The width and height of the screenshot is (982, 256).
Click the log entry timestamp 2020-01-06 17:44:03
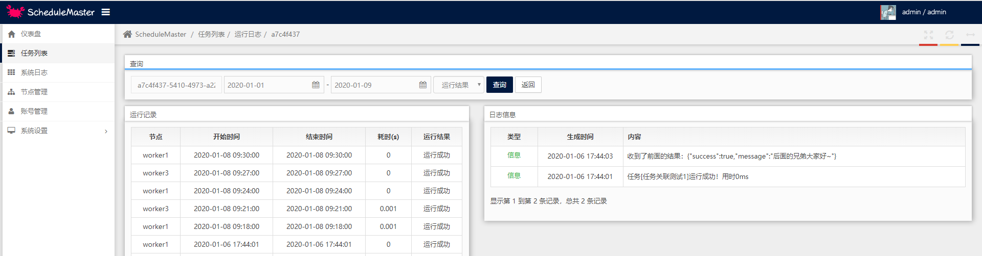(580, 156)
